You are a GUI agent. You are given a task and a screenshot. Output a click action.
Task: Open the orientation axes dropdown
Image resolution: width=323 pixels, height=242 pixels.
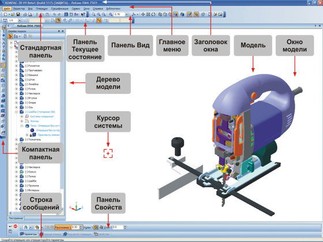[x=138, y=14]
